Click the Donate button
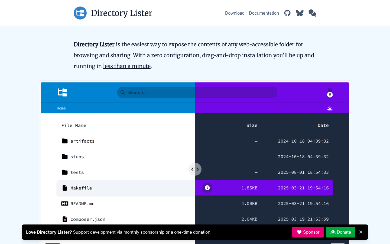Screen dimensions: 390x244 click(340, 232)
